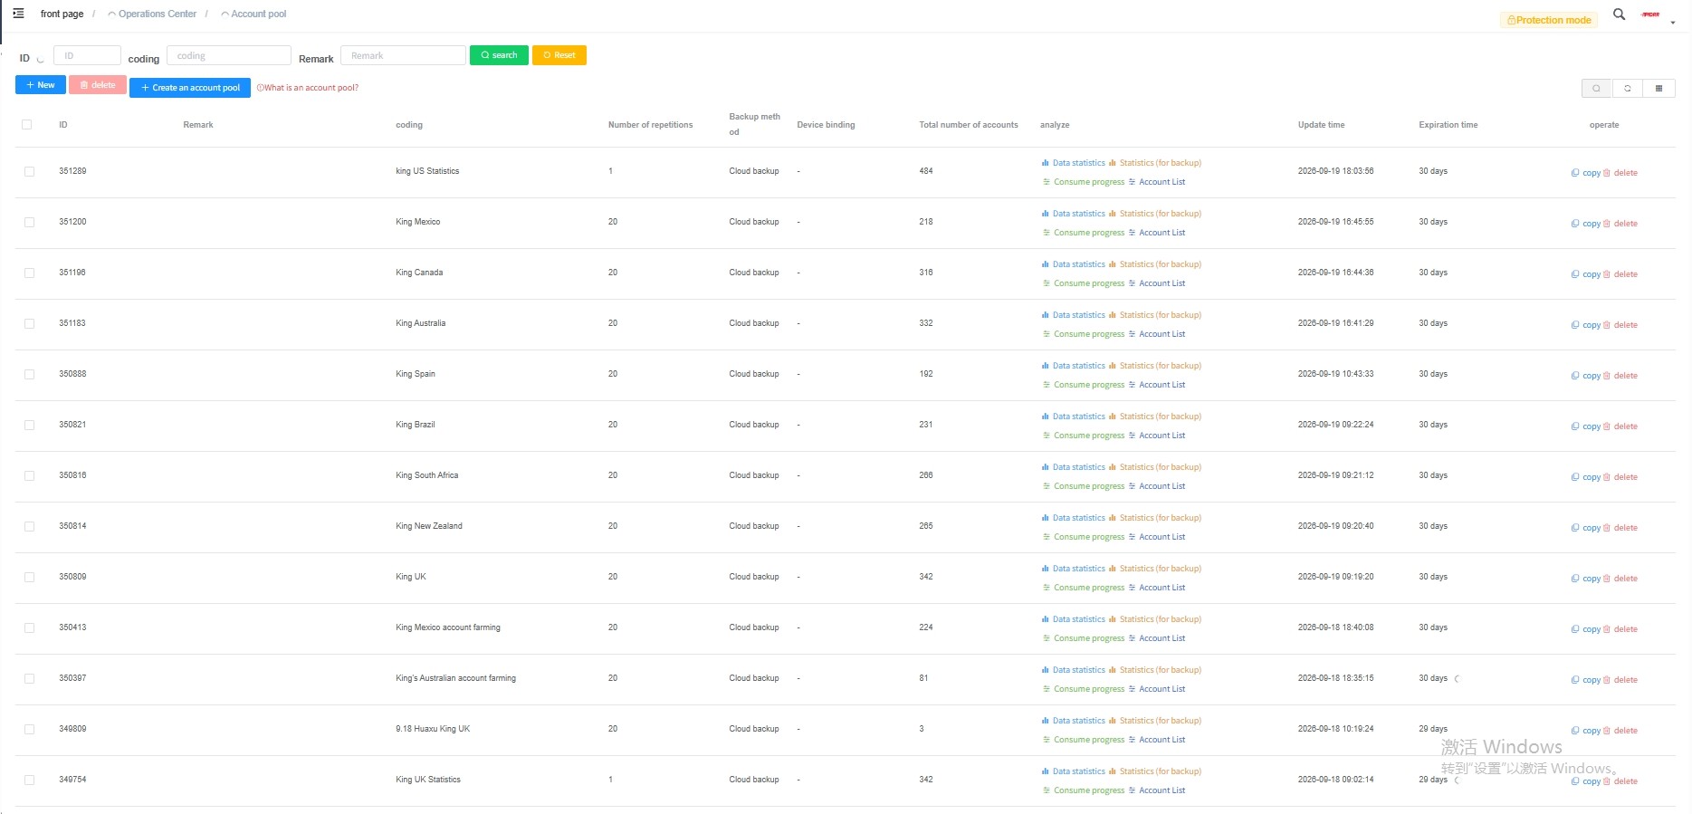This screenshot has width=1692, height=814.
Task: Check the King South Africa row
Action: (x=29, y=475)
